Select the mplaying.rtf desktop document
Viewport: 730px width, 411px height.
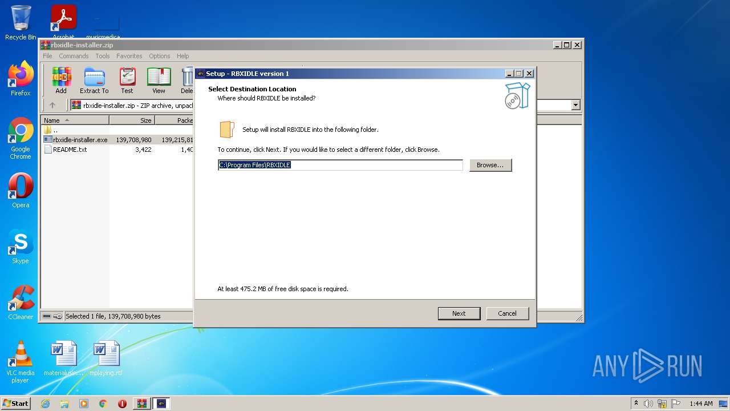click(x=106, y=358)
